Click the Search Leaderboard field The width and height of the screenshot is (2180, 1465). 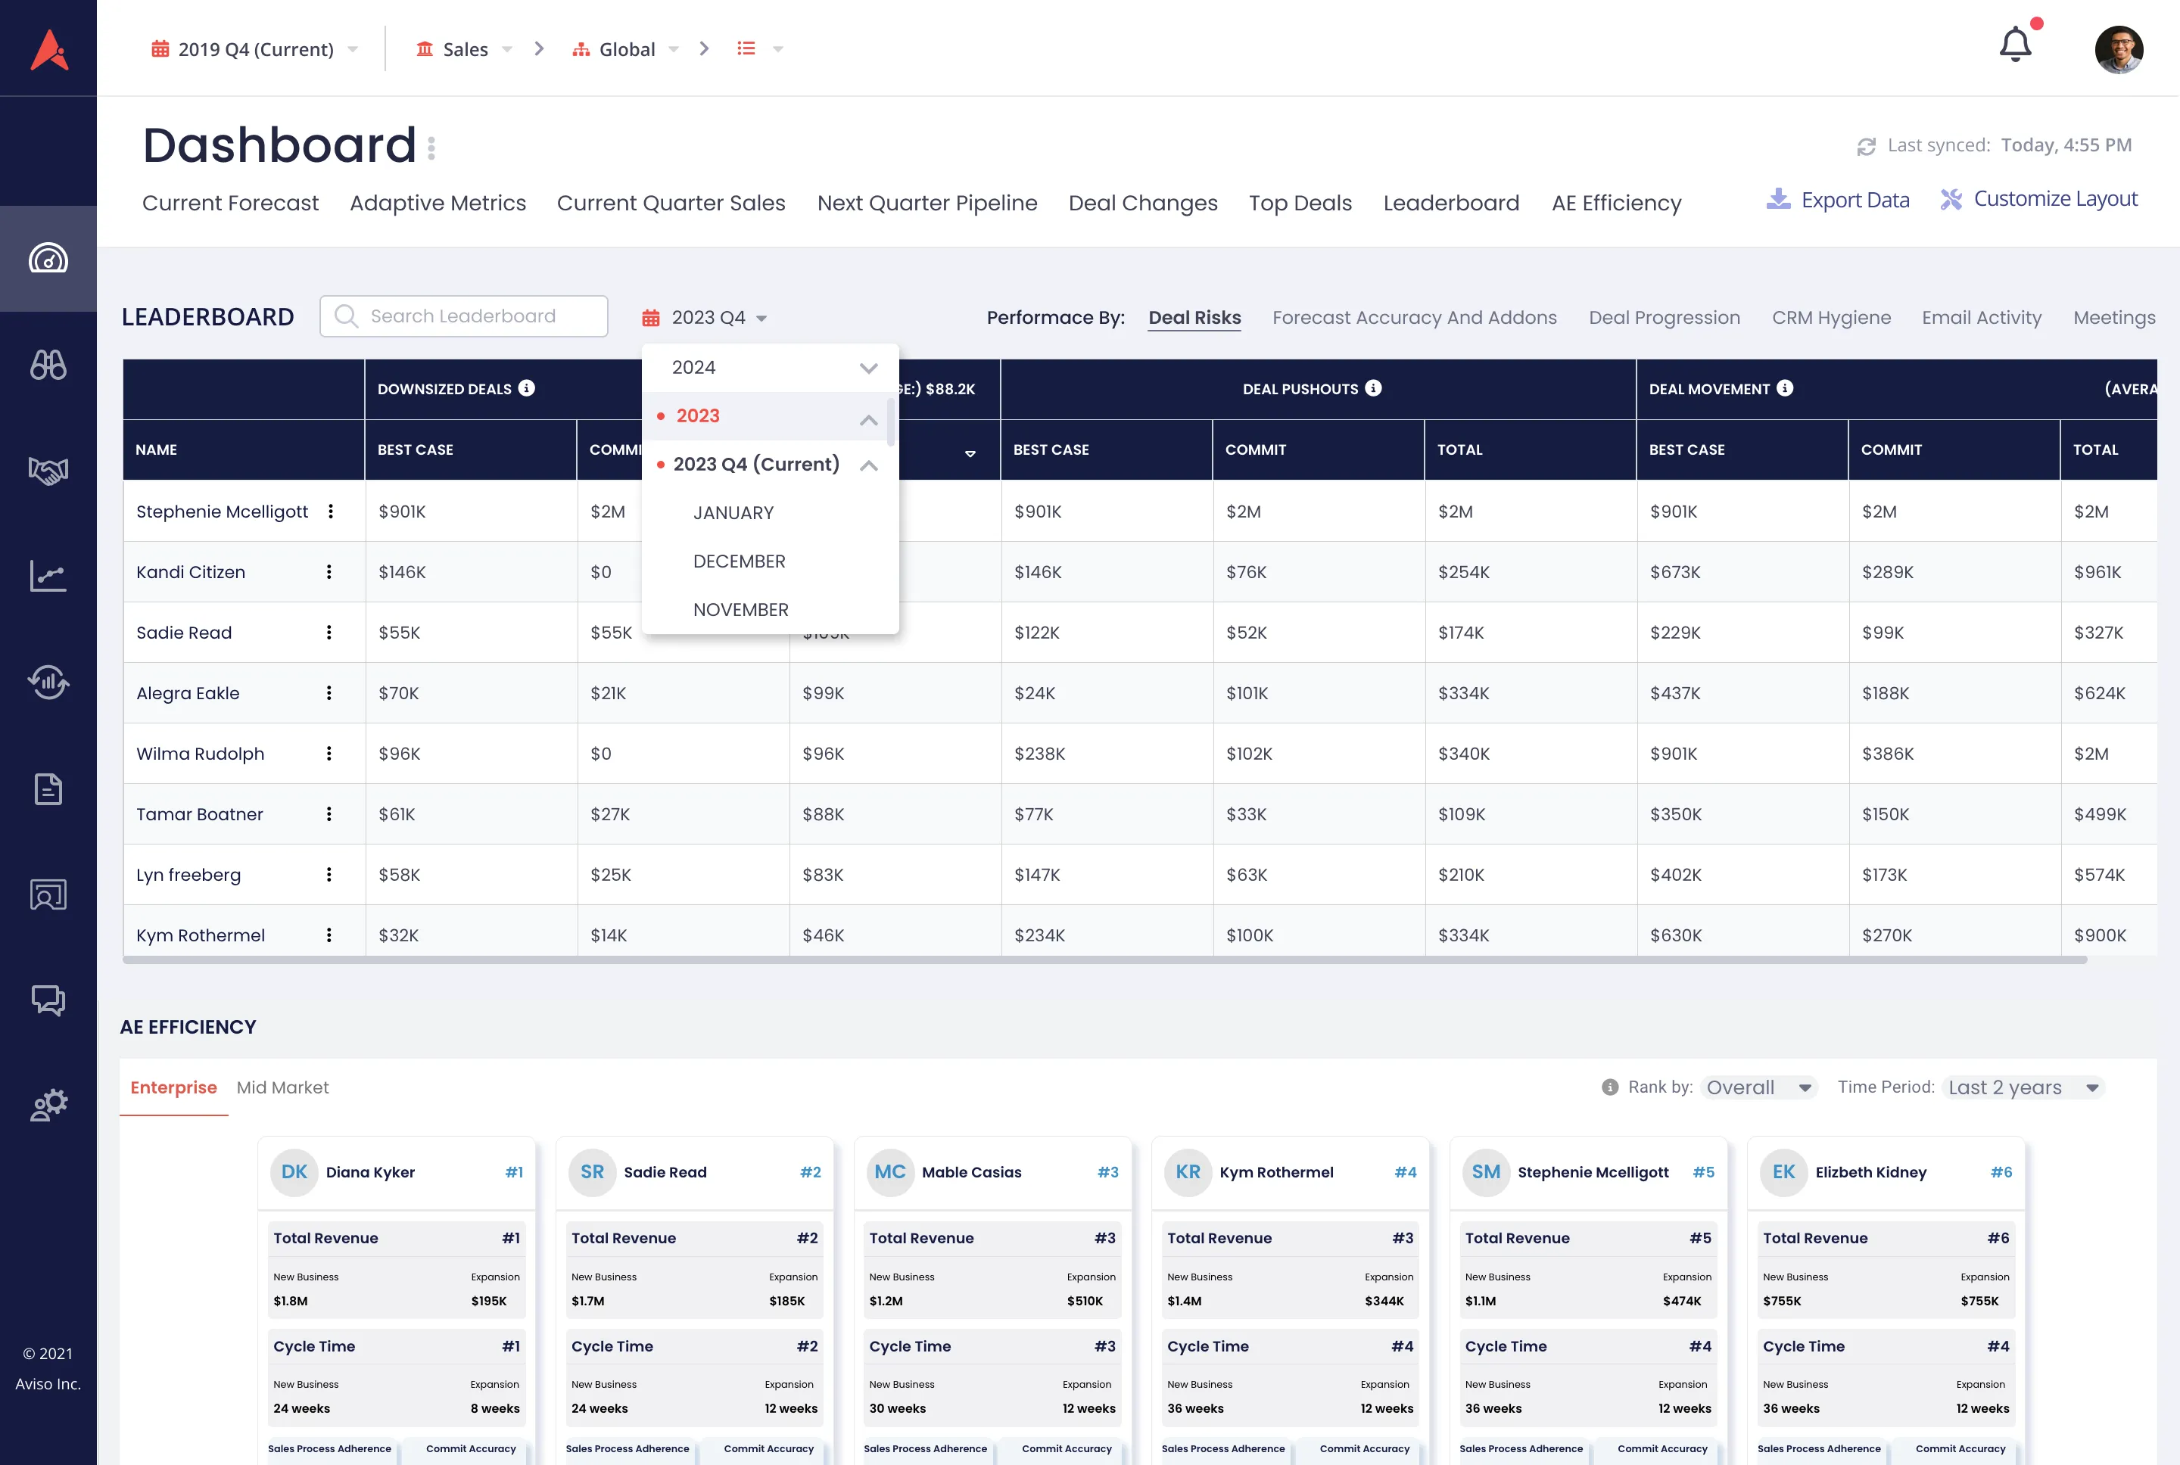463,317
